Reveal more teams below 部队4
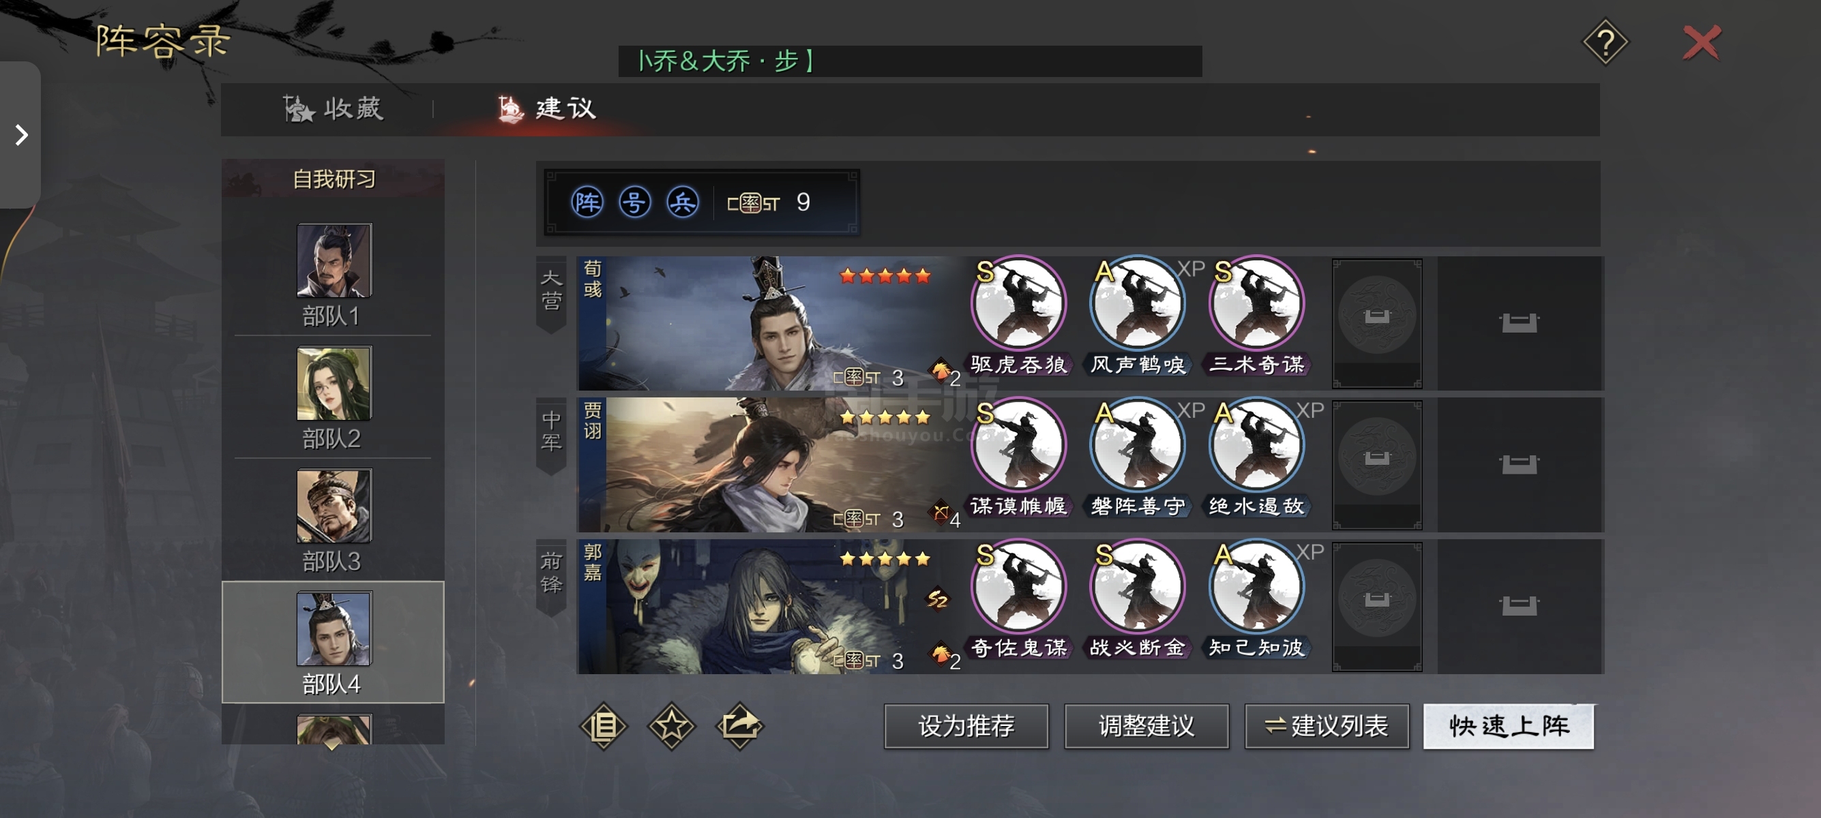The image size is (1821, 818). tap(333, 744)
